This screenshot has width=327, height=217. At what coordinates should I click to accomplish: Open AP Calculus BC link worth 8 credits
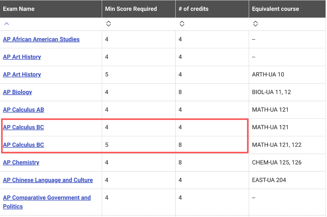[23, 145]
